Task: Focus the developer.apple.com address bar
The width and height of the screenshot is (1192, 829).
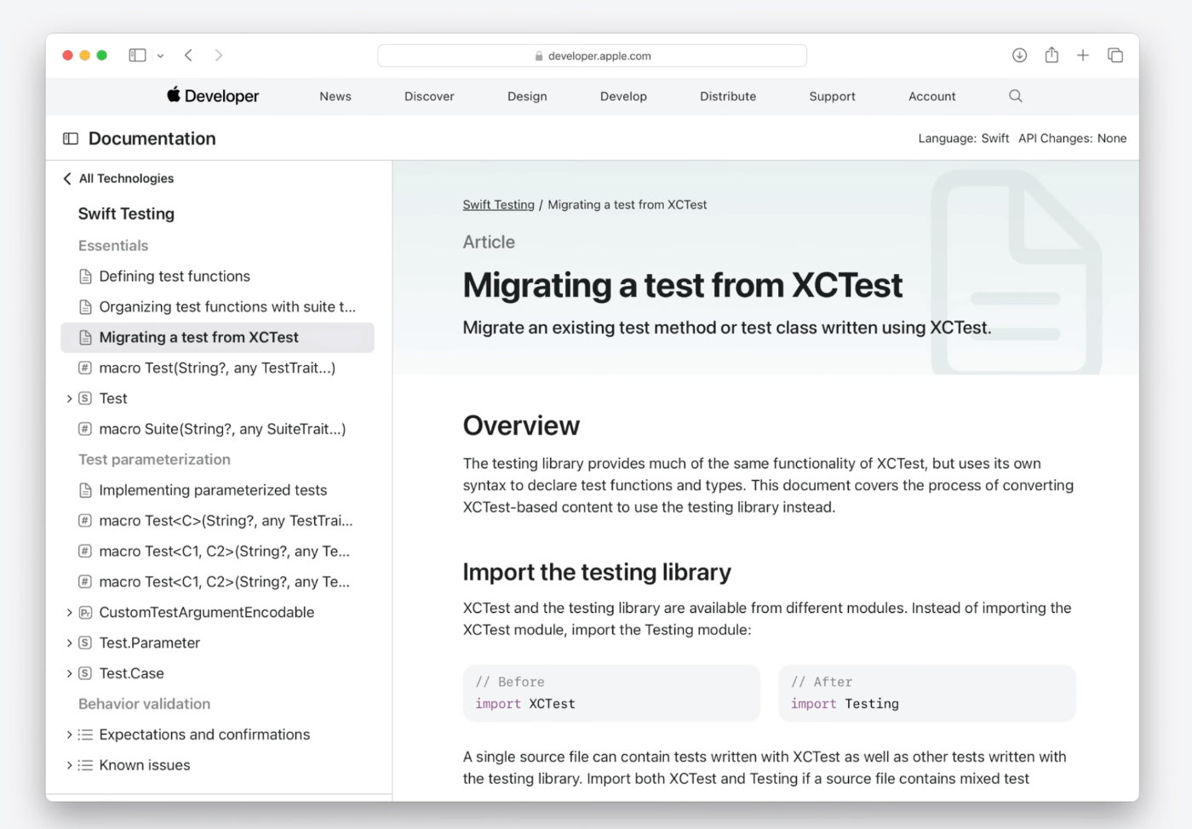Action: [592, 56]
